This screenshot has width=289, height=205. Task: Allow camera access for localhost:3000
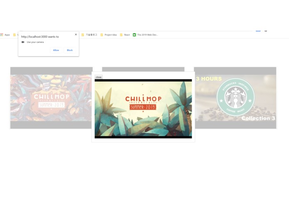tap(56, 50)
